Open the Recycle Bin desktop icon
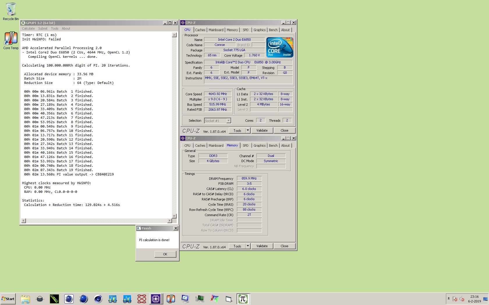This screenshot has height=305, width=489. (x=11, y=12)
